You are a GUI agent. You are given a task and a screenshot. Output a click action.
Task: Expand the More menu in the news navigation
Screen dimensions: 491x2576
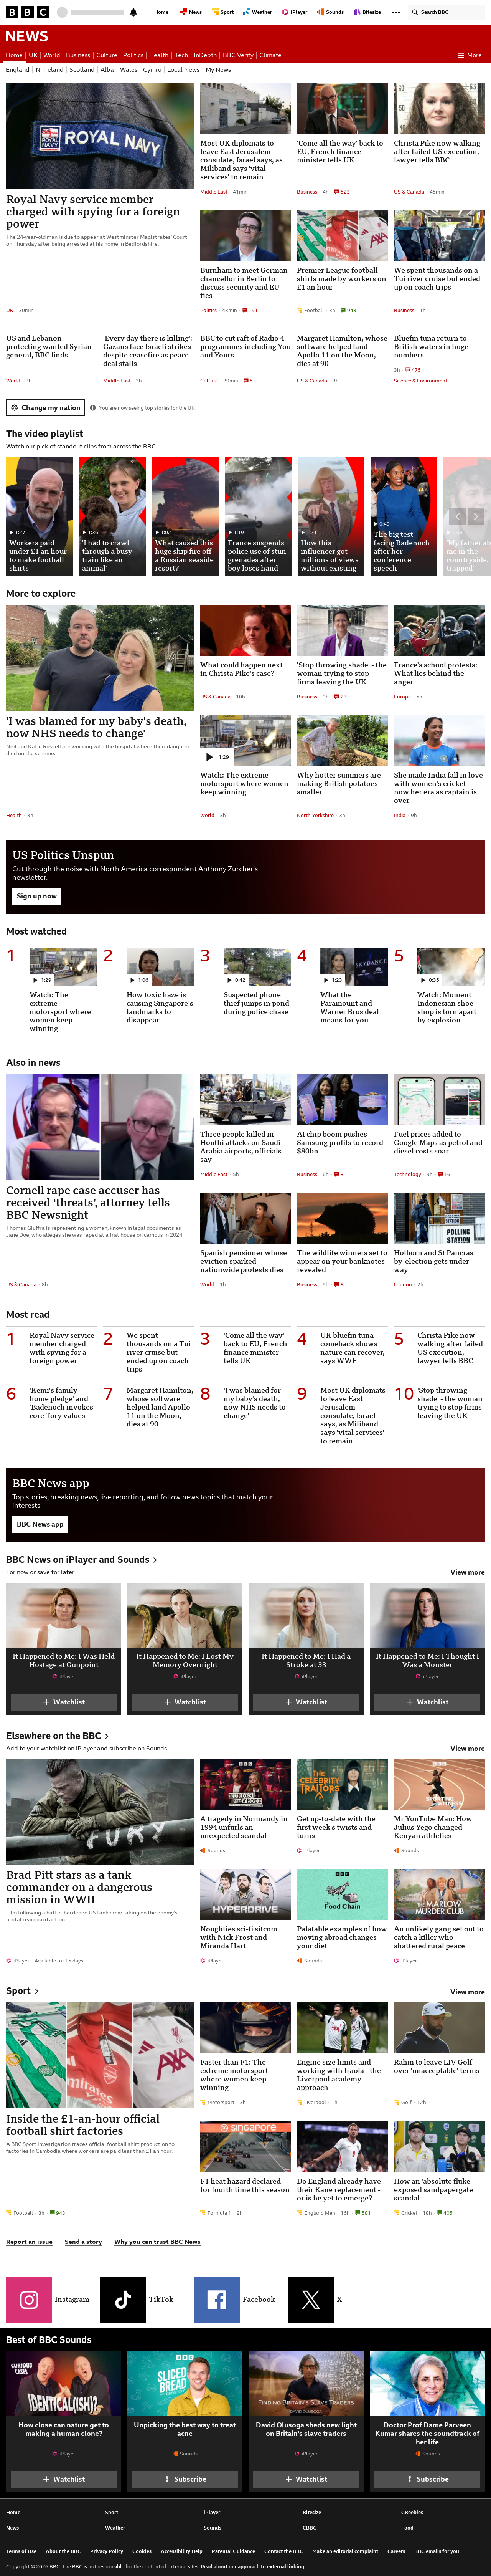coord(469,55)
